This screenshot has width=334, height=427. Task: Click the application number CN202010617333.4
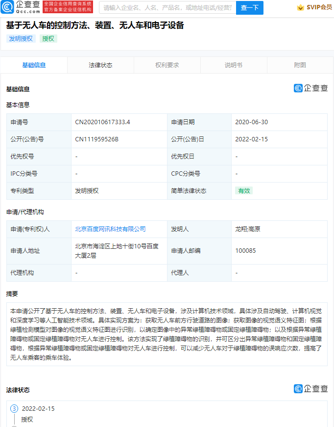[102, 122]
